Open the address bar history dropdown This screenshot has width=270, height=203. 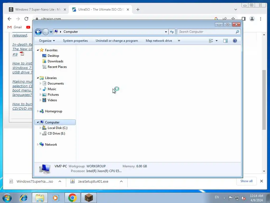coord(166,32)
